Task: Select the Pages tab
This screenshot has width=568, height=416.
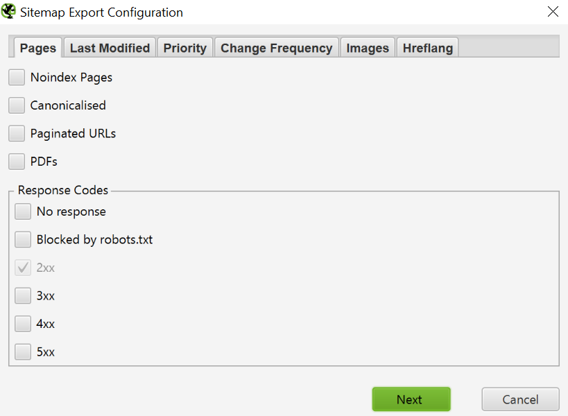Action: point(37,47)
